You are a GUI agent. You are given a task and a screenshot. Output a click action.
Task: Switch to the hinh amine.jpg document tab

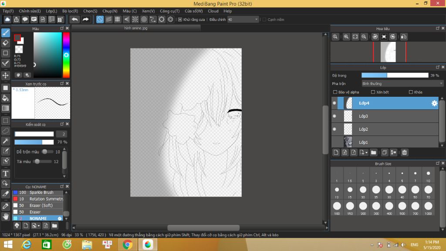pos(136,28)
